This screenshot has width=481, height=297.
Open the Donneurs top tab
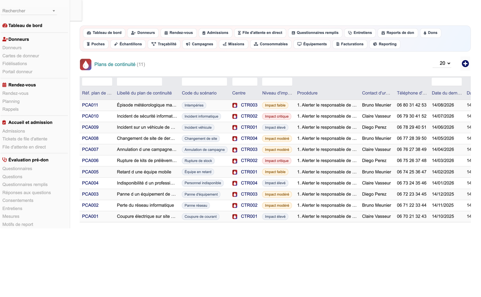click(143, 33)
